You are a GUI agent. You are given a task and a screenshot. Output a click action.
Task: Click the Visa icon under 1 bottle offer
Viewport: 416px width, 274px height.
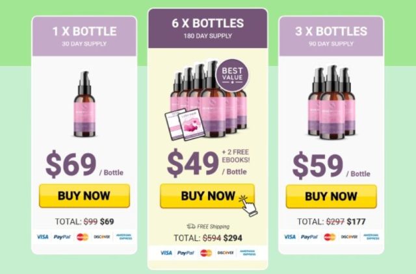tap(43, 236)
